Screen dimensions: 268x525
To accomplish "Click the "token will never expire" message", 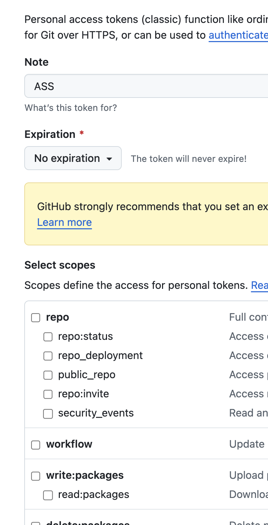I will (x=189, y=159).
